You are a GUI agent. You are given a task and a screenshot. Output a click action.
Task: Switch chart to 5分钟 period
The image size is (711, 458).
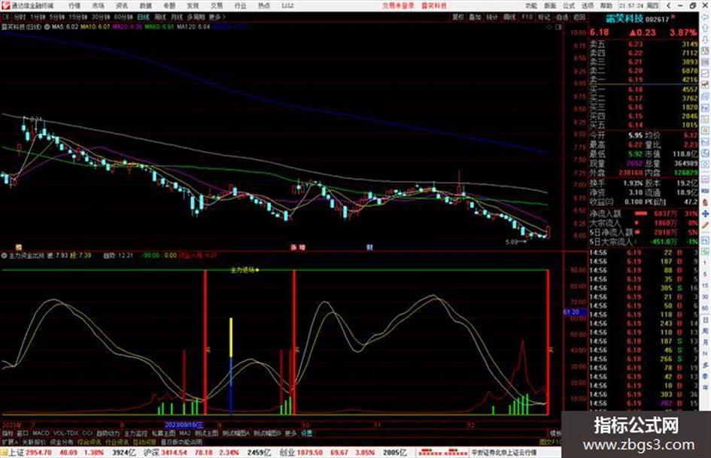pos(57,17)
